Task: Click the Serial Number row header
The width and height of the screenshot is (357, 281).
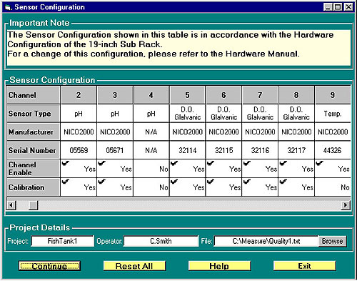Action: [x=34, y=150]
